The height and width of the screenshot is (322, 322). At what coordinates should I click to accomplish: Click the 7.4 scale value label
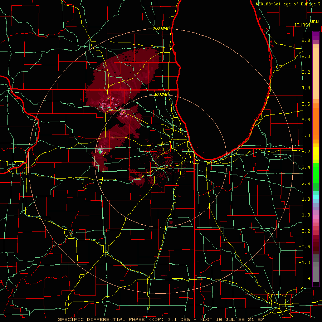click(306, 88)
